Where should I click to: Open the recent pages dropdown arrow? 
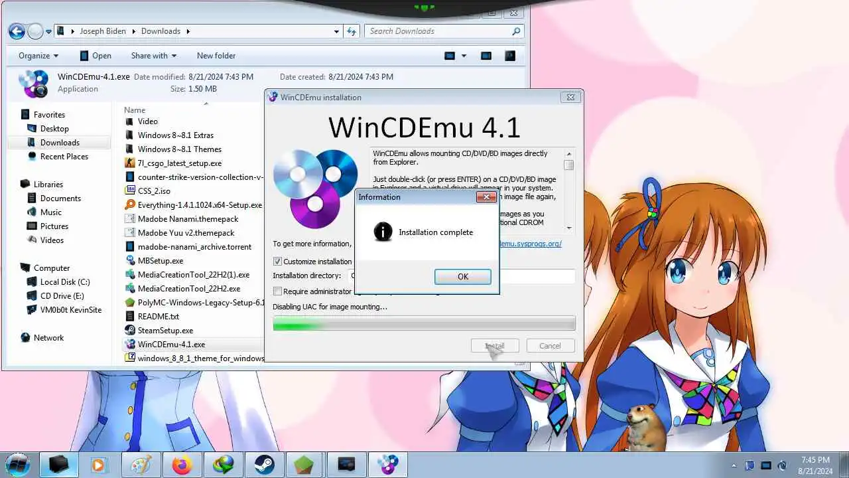[x=48, y=31]
